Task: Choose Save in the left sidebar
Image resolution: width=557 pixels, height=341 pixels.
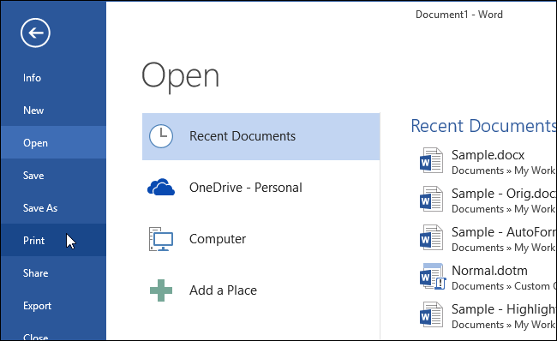Action: coord(53,176)
